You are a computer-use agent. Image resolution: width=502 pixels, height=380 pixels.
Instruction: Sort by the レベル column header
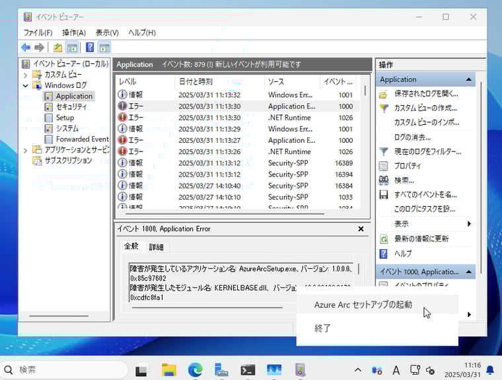tap(145, 82)
